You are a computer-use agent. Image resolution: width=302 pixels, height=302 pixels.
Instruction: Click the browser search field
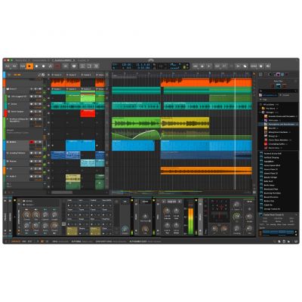pos(278,91)
